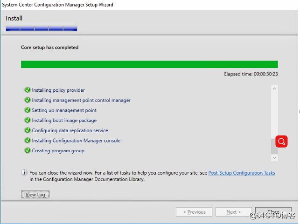Click the 'Install' page title
The image size is (300, 224).
click(14, 18)
